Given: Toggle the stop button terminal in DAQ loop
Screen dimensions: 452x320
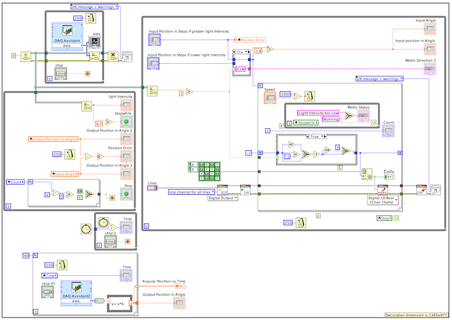Looking at the screenshot, I should (61, 74).
